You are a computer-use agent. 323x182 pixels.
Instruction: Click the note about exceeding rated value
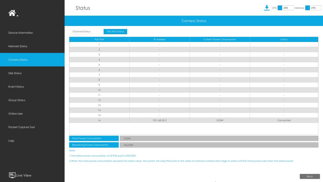click(181, 161)
